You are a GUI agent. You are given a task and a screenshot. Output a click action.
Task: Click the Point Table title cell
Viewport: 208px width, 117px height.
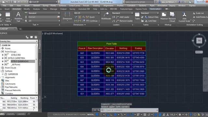[x=111, y=44]
